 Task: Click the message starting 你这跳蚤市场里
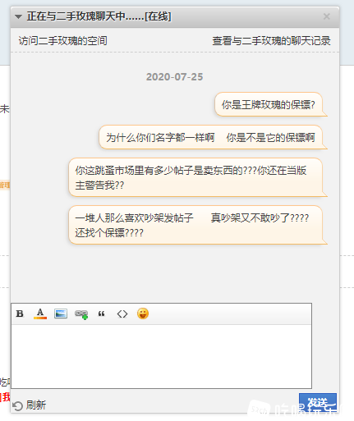(x=195, y=177)
